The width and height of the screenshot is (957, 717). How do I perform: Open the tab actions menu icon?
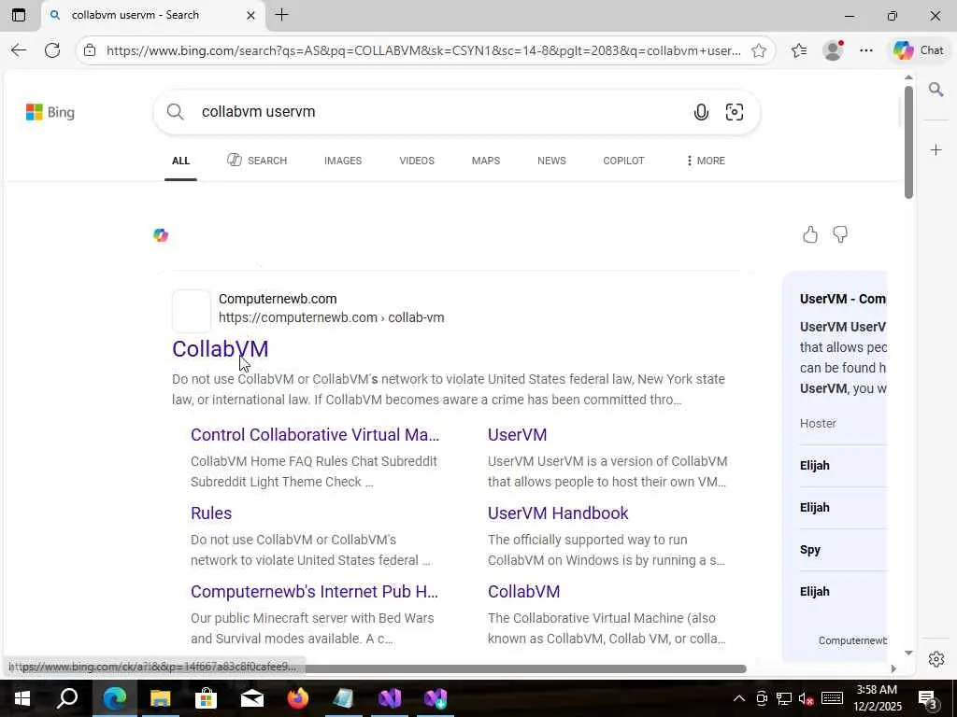pyautogui.click(x=19, y=15)
